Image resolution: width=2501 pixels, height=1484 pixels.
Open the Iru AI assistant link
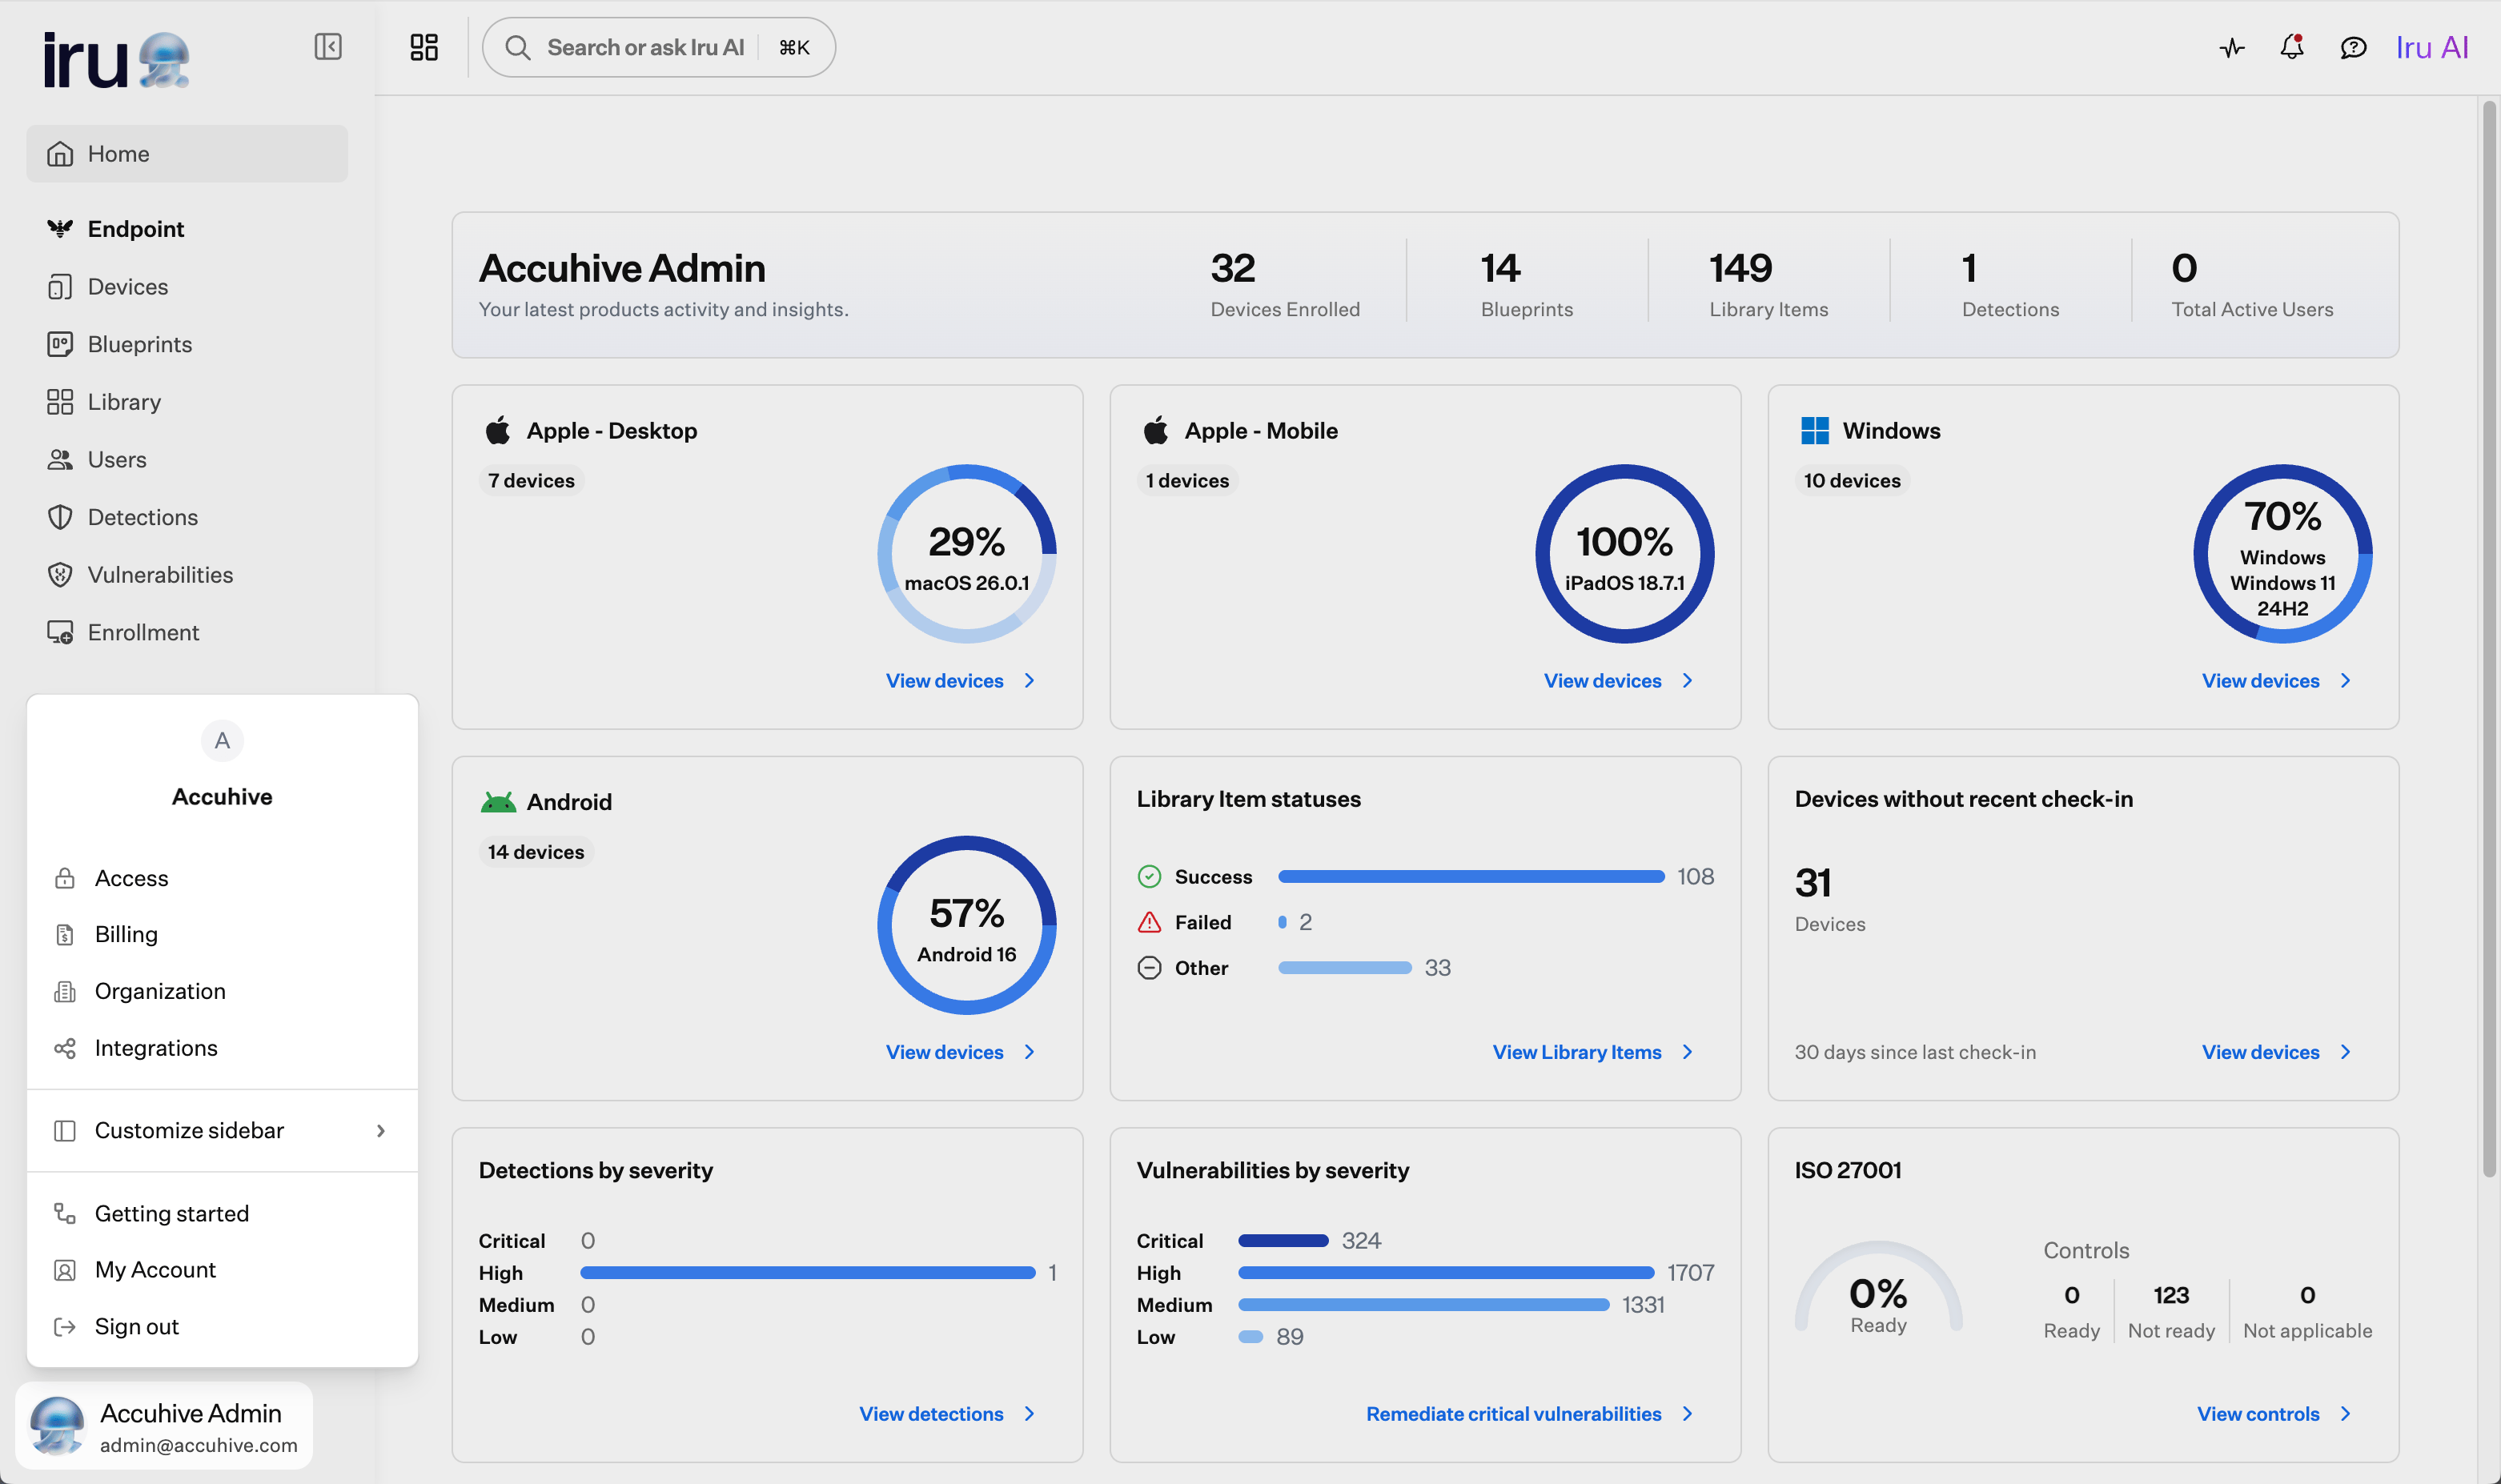pyautogui.click(x=2432, y=47)
